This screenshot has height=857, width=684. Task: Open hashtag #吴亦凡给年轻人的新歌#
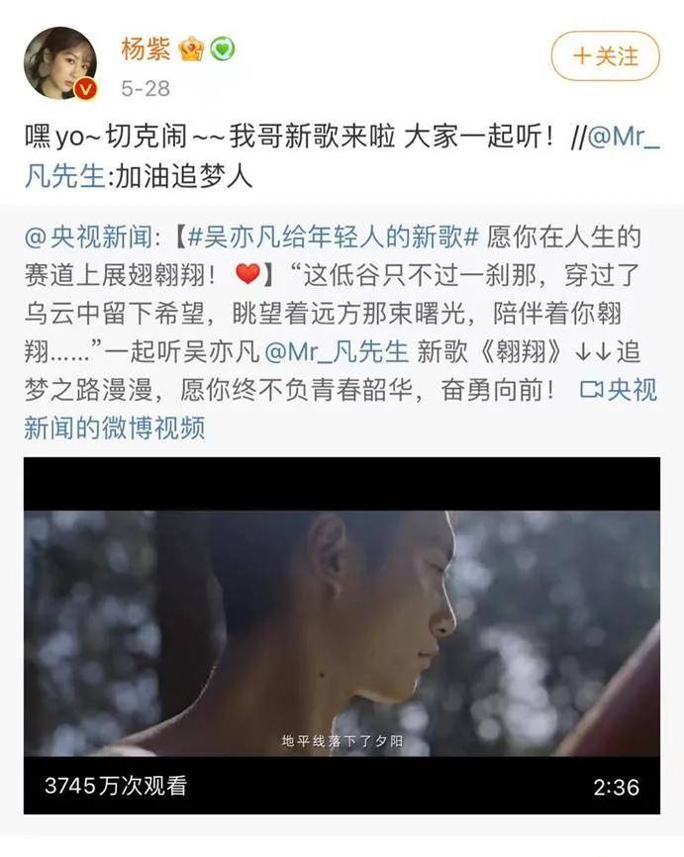(333, 238)
